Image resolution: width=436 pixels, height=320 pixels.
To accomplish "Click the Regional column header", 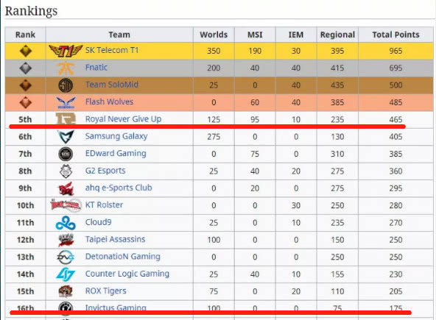I will coord(337,35).
